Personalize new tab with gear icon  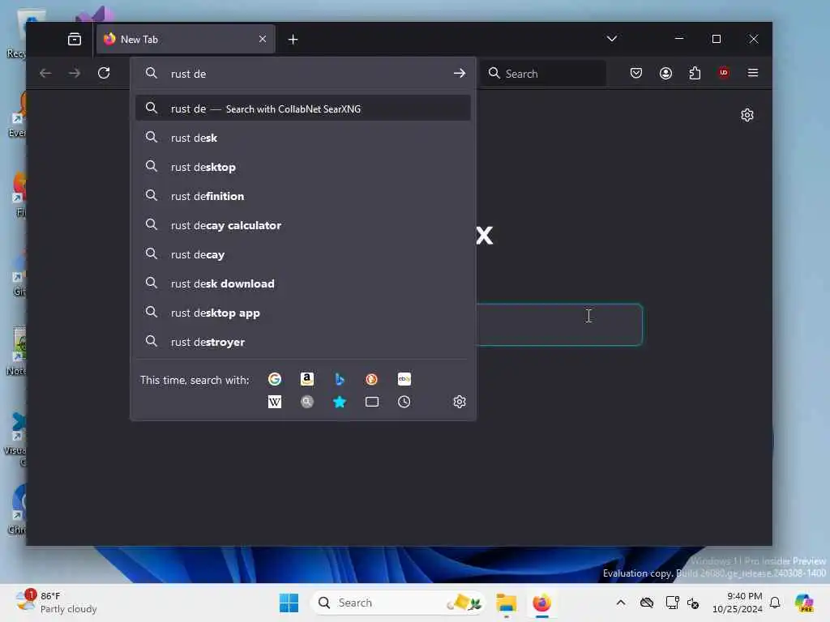click(747, 115)
